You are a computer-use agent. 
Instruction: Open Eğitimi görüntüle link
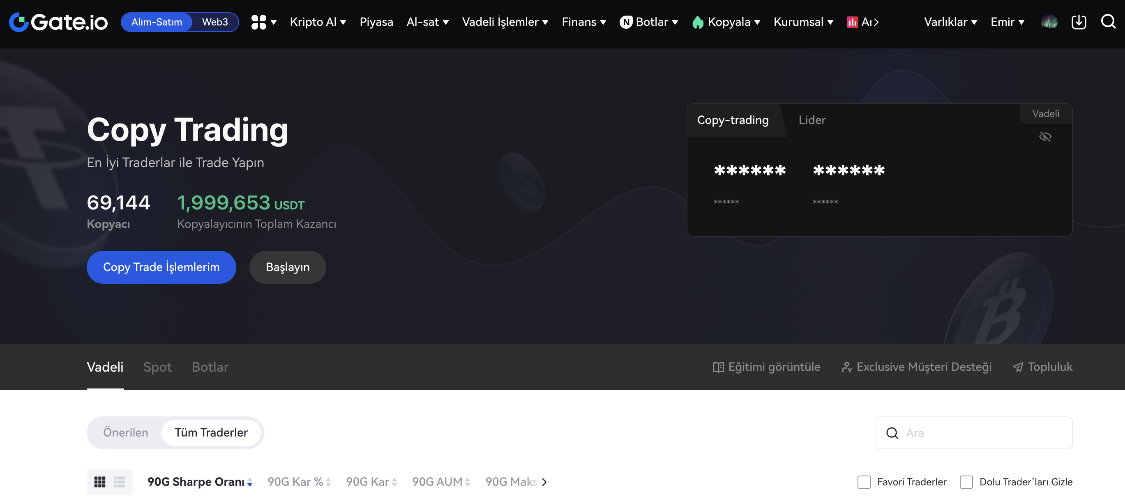coord(766,367)
